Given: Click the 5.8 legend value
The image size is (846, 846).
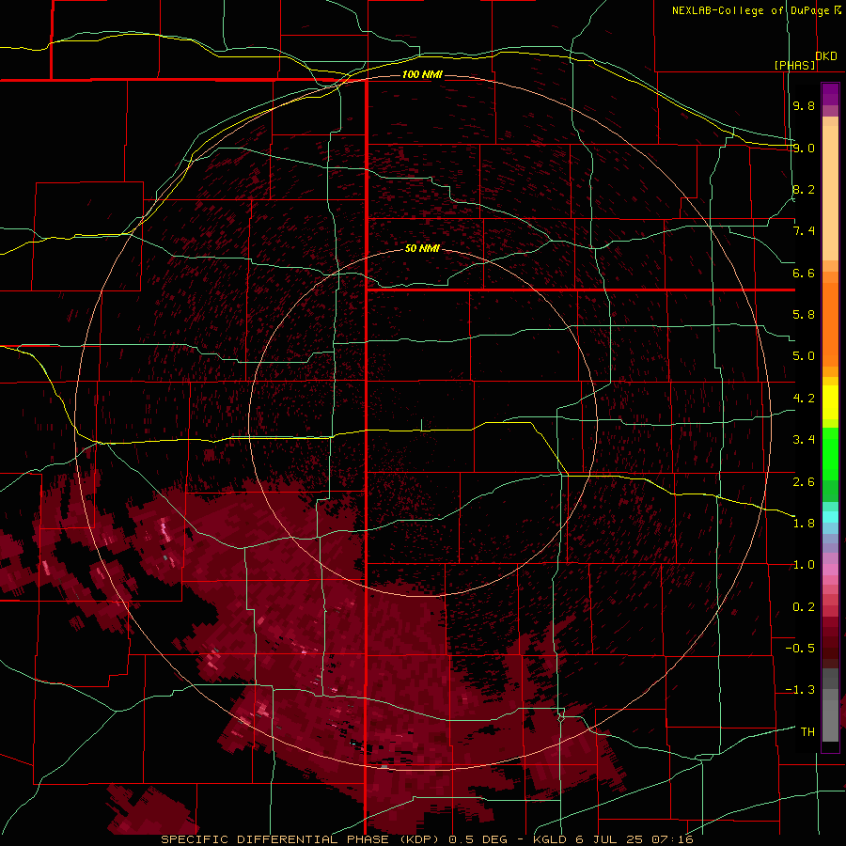Looking at the screenshot, I should click(x=804, y=315).
